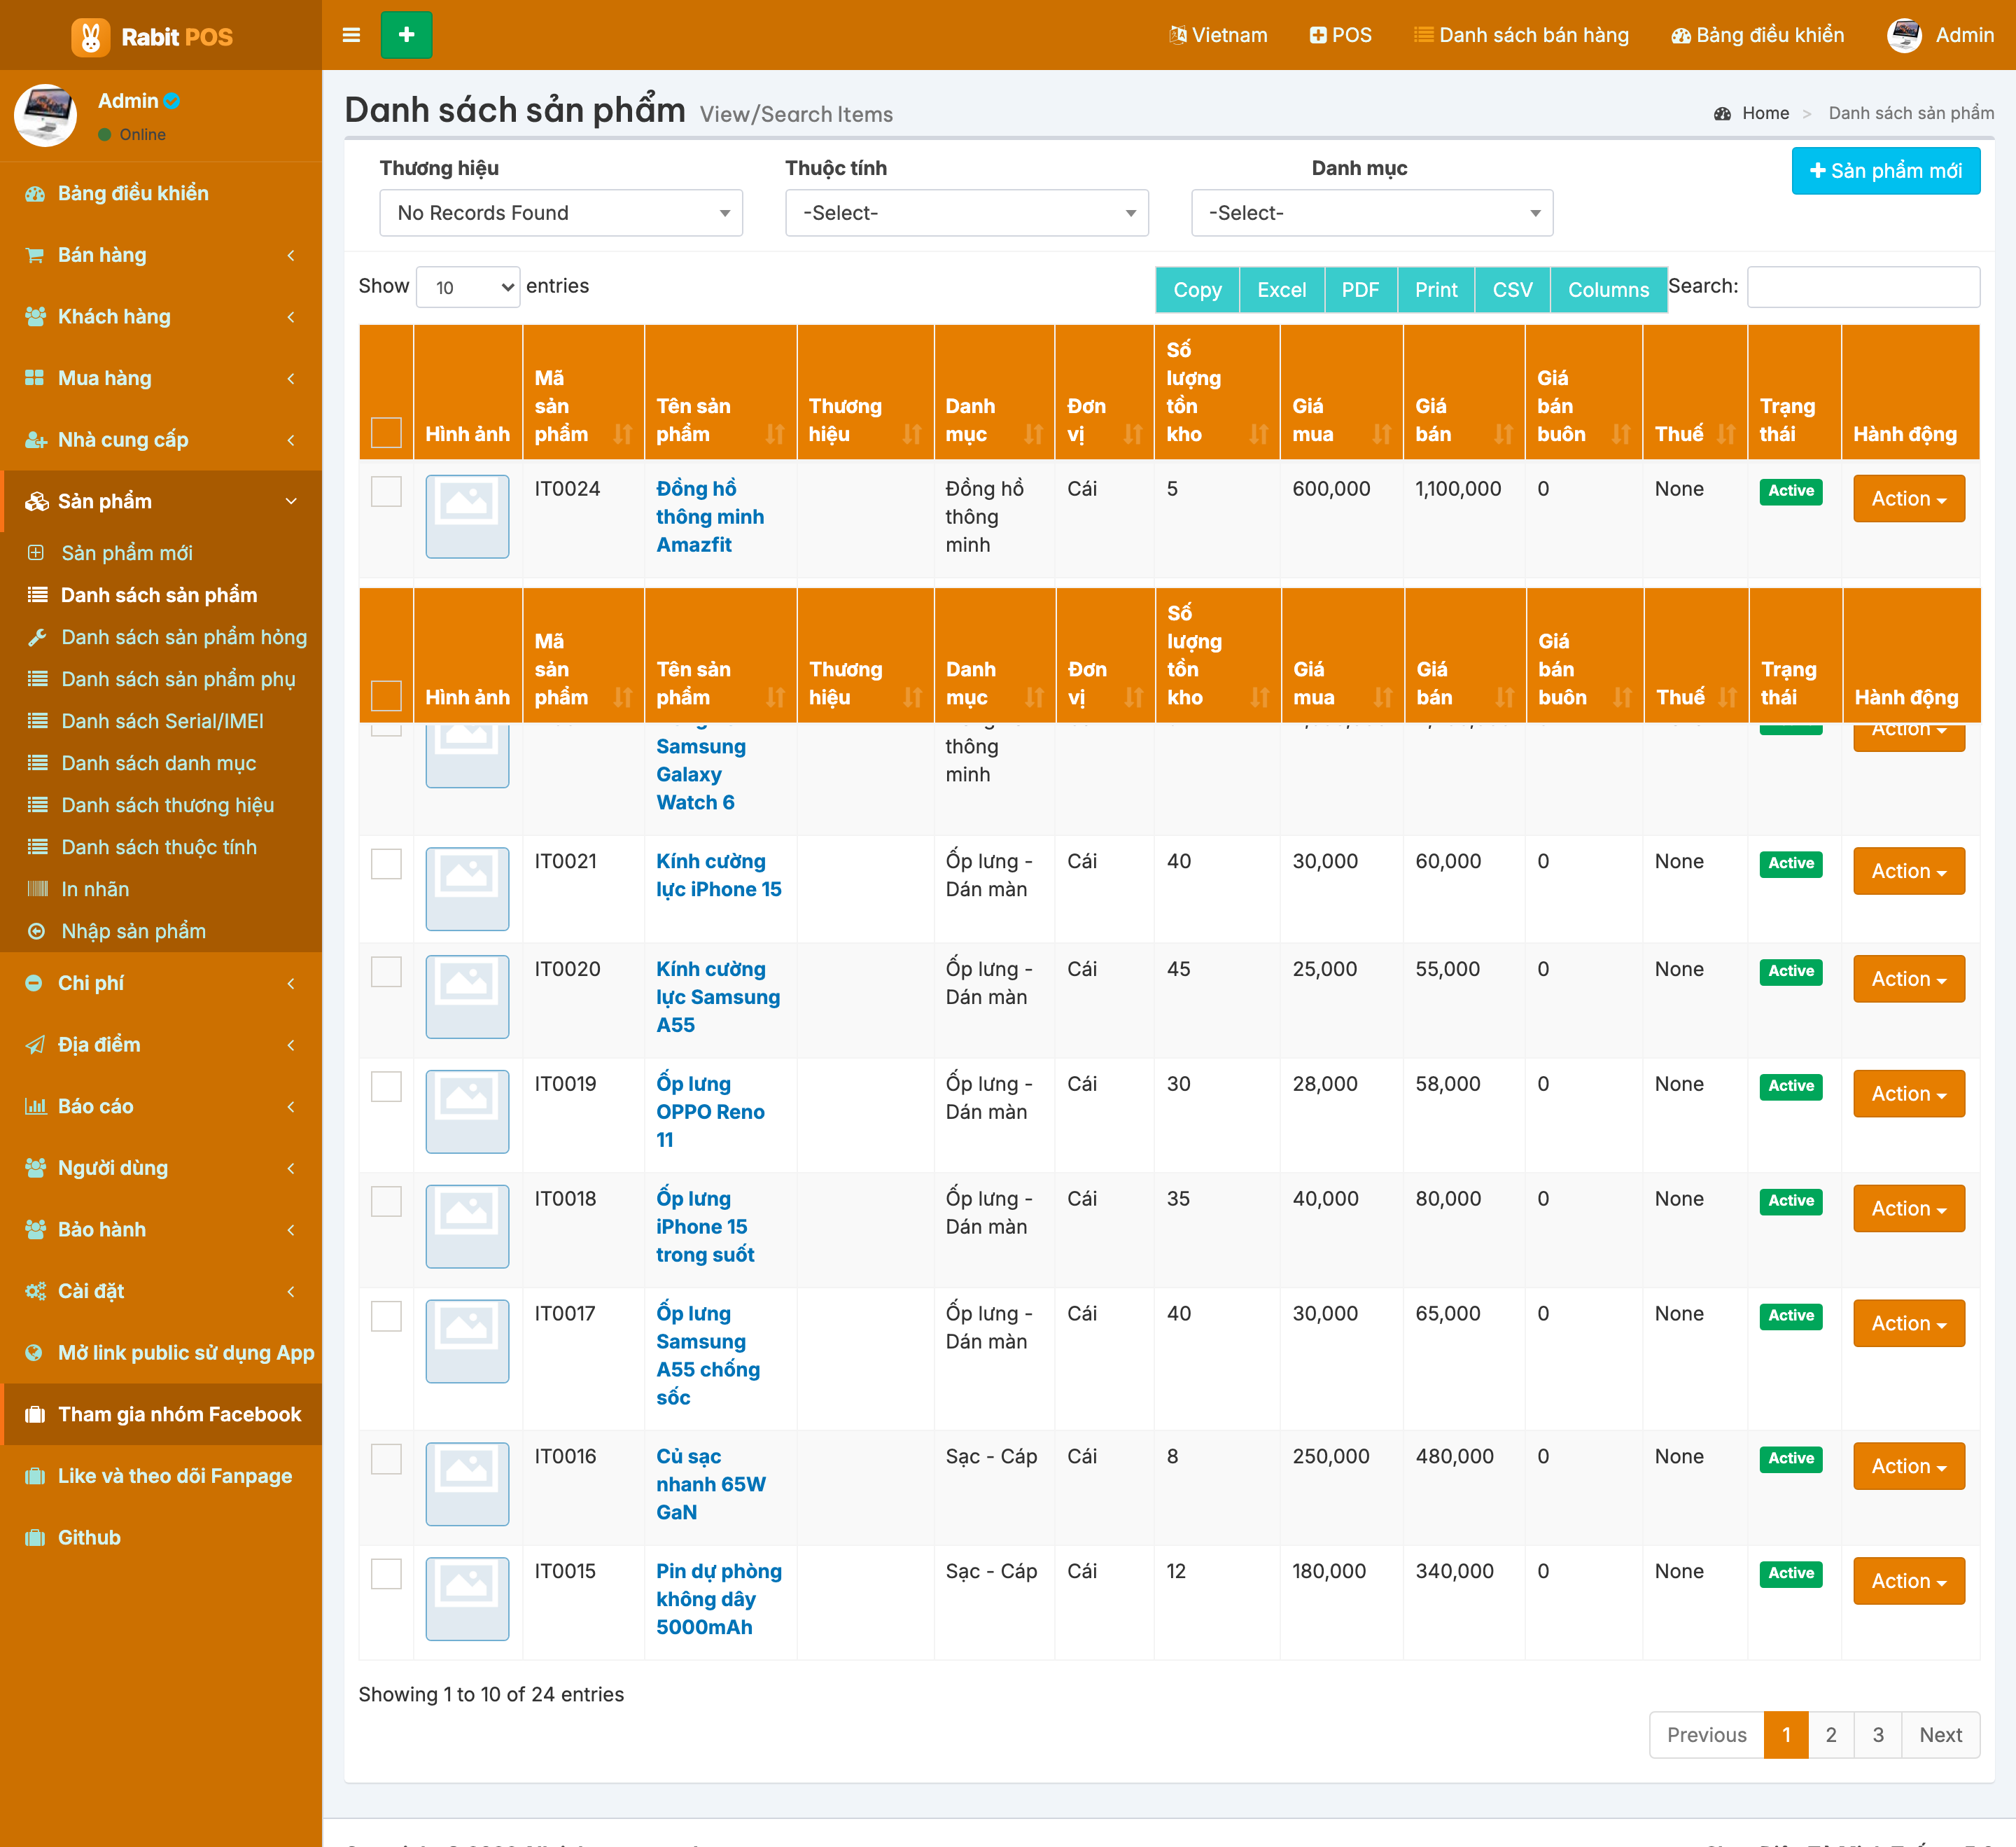Image resolution: width=2016 pixels, height=1847 pixels.
Task: Toggle the sidebar with the hamburger icon
Action: 351,35
